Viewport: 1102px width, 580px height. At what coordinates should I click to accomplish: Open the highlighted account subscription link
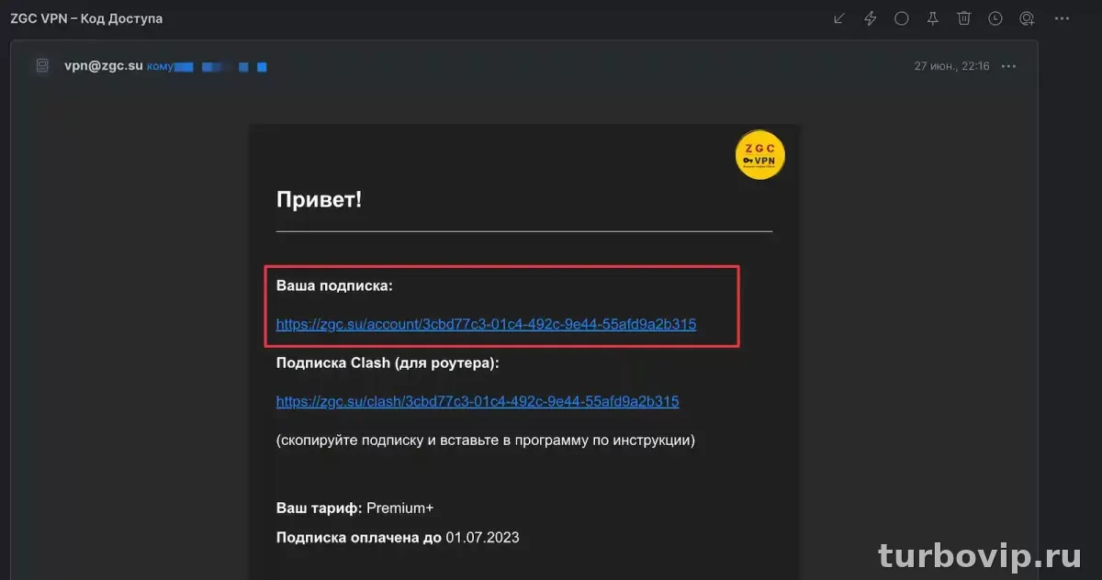coord(487,324)
